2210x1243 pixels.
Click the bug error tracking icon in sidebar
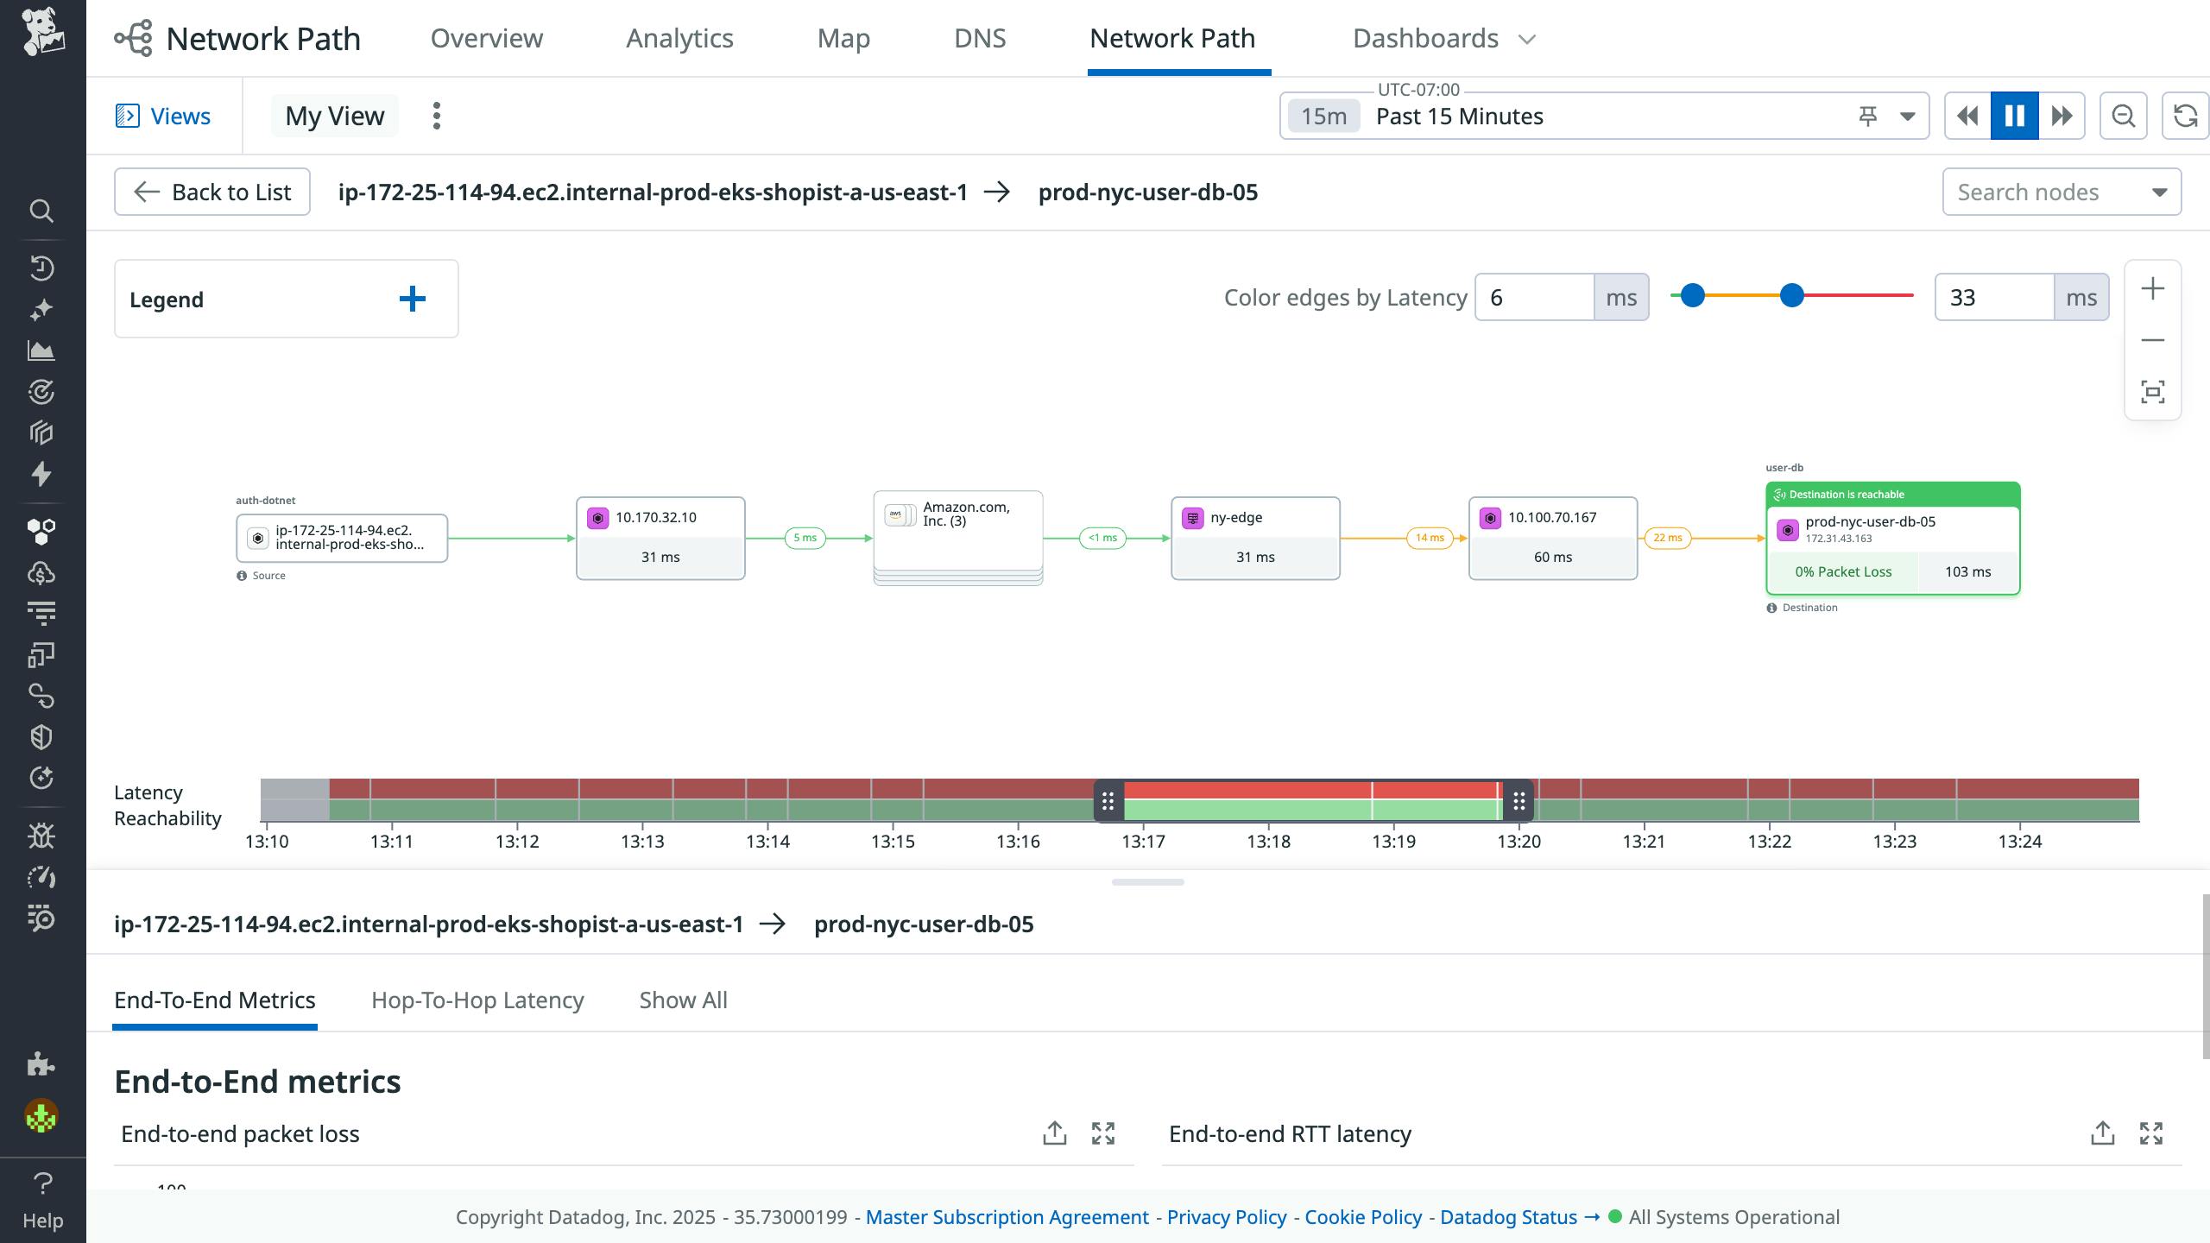[42, 835]
